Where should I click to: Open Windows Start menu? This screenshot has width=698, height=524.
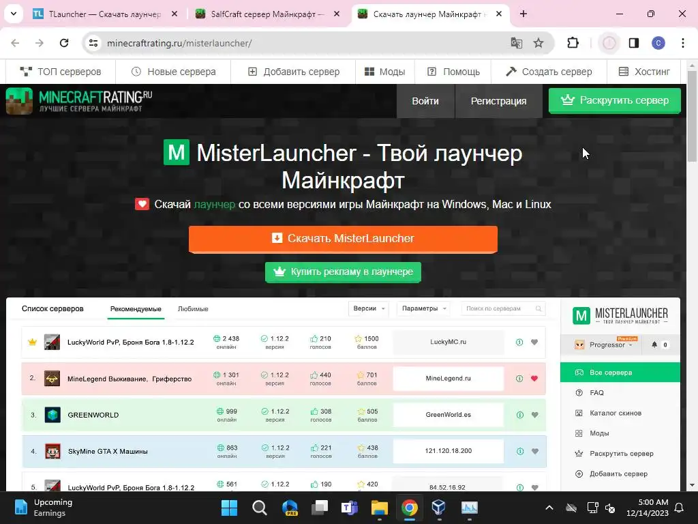230,508
